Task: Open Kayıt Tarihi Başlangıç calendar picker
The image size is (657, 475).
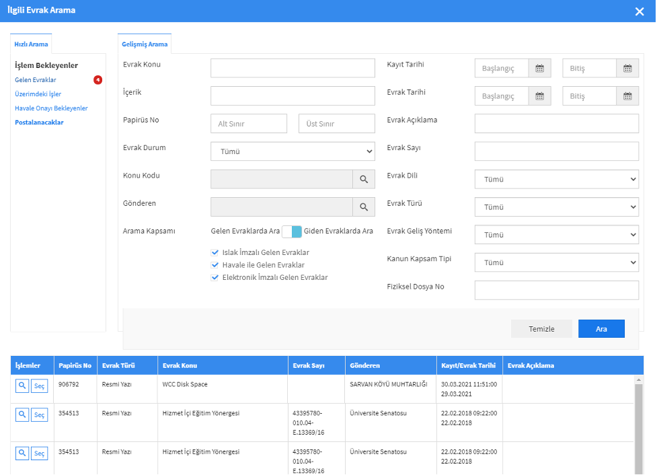Action: (540, 69)
